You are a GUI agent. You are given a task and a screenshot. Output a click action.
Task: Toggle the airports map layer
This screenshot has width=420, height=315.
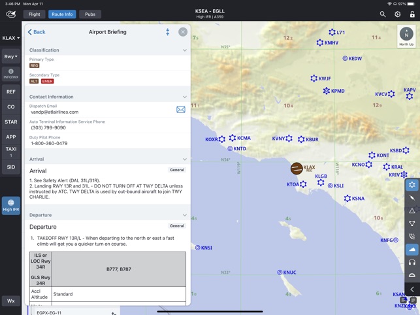[412, 185]
